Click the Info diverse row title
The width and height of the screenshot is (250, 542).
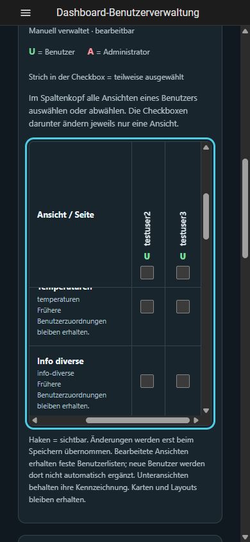click(x=60, y=361)
